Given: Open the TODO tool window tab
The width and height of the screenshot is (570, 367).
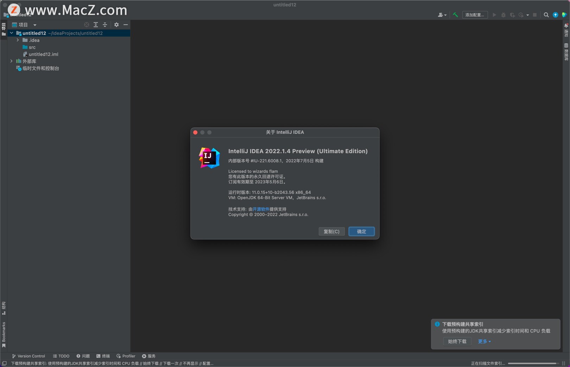Looking at the screenshot, I should (61, 356).
